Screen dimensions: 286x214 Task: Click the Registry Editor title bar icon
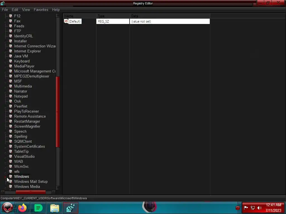tap(3, 3)
